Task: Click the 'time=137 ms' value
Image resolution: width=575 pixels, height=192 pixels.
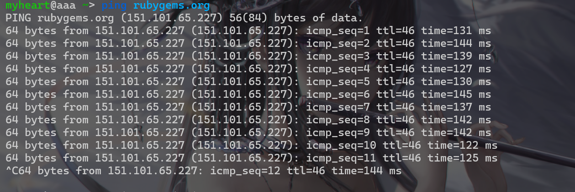Action: coord(456,107)
